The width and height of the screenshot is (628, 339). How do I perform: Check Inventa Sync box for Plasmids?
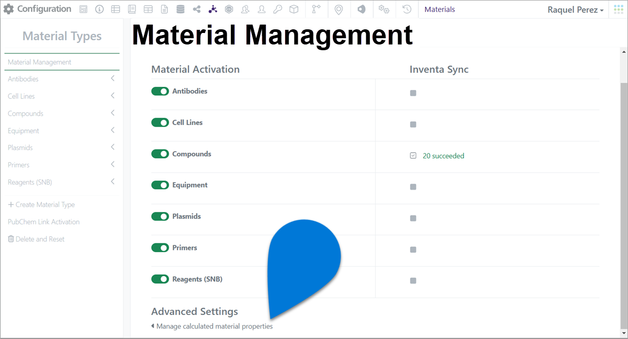pyautogui.click(x=413, y=218)
